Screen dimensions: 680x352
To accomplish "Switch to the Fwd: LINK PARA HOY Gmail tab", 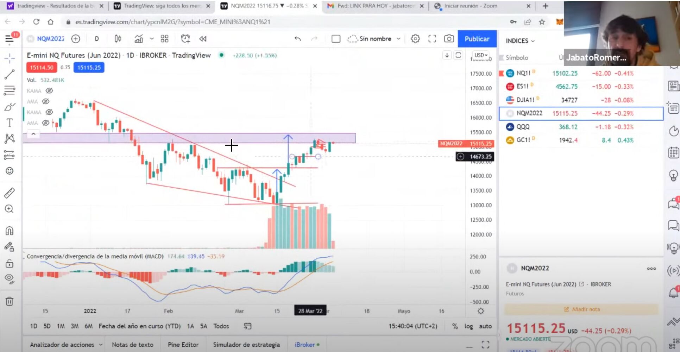I will pos(375,6).
